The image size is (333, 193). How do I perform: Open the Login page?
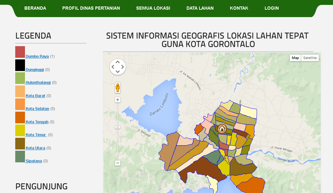[x=272, y=8]
